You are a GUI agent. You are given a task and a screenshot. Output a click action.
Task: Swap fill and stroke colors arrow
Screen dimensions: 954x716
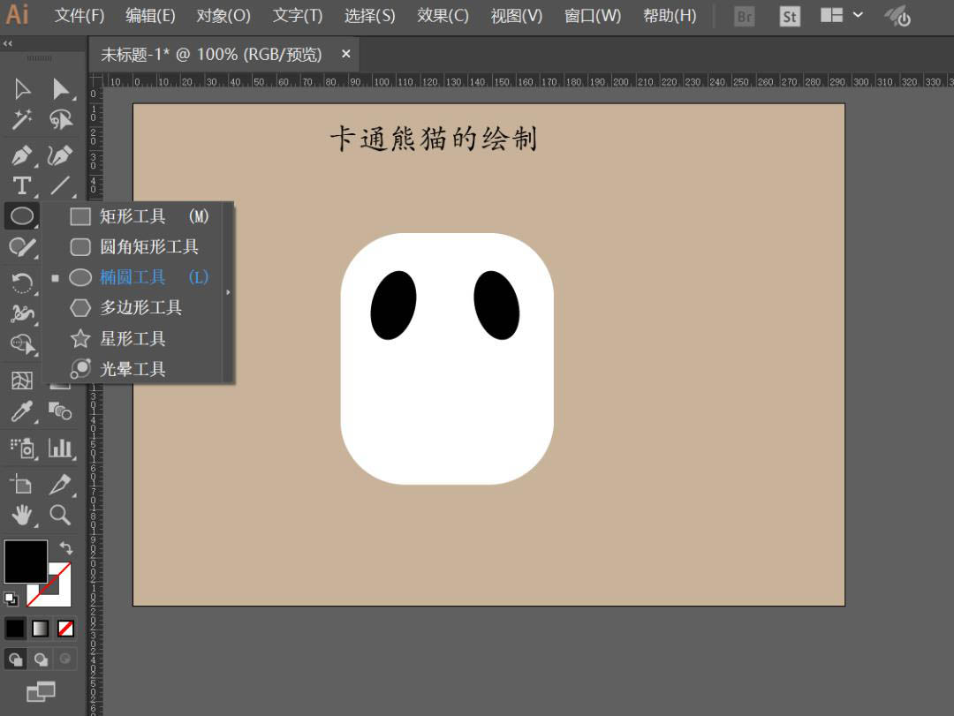point(65,548)
